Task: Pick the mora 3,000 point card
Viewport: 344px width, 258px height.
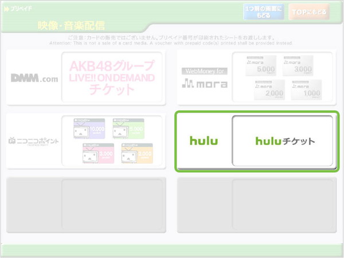Action: 298,65
